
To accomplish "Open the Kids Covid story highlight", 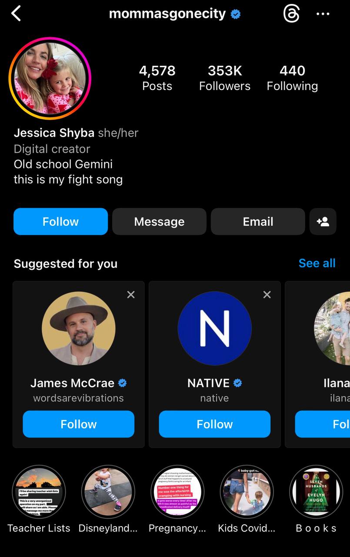I will coord(247,492).
